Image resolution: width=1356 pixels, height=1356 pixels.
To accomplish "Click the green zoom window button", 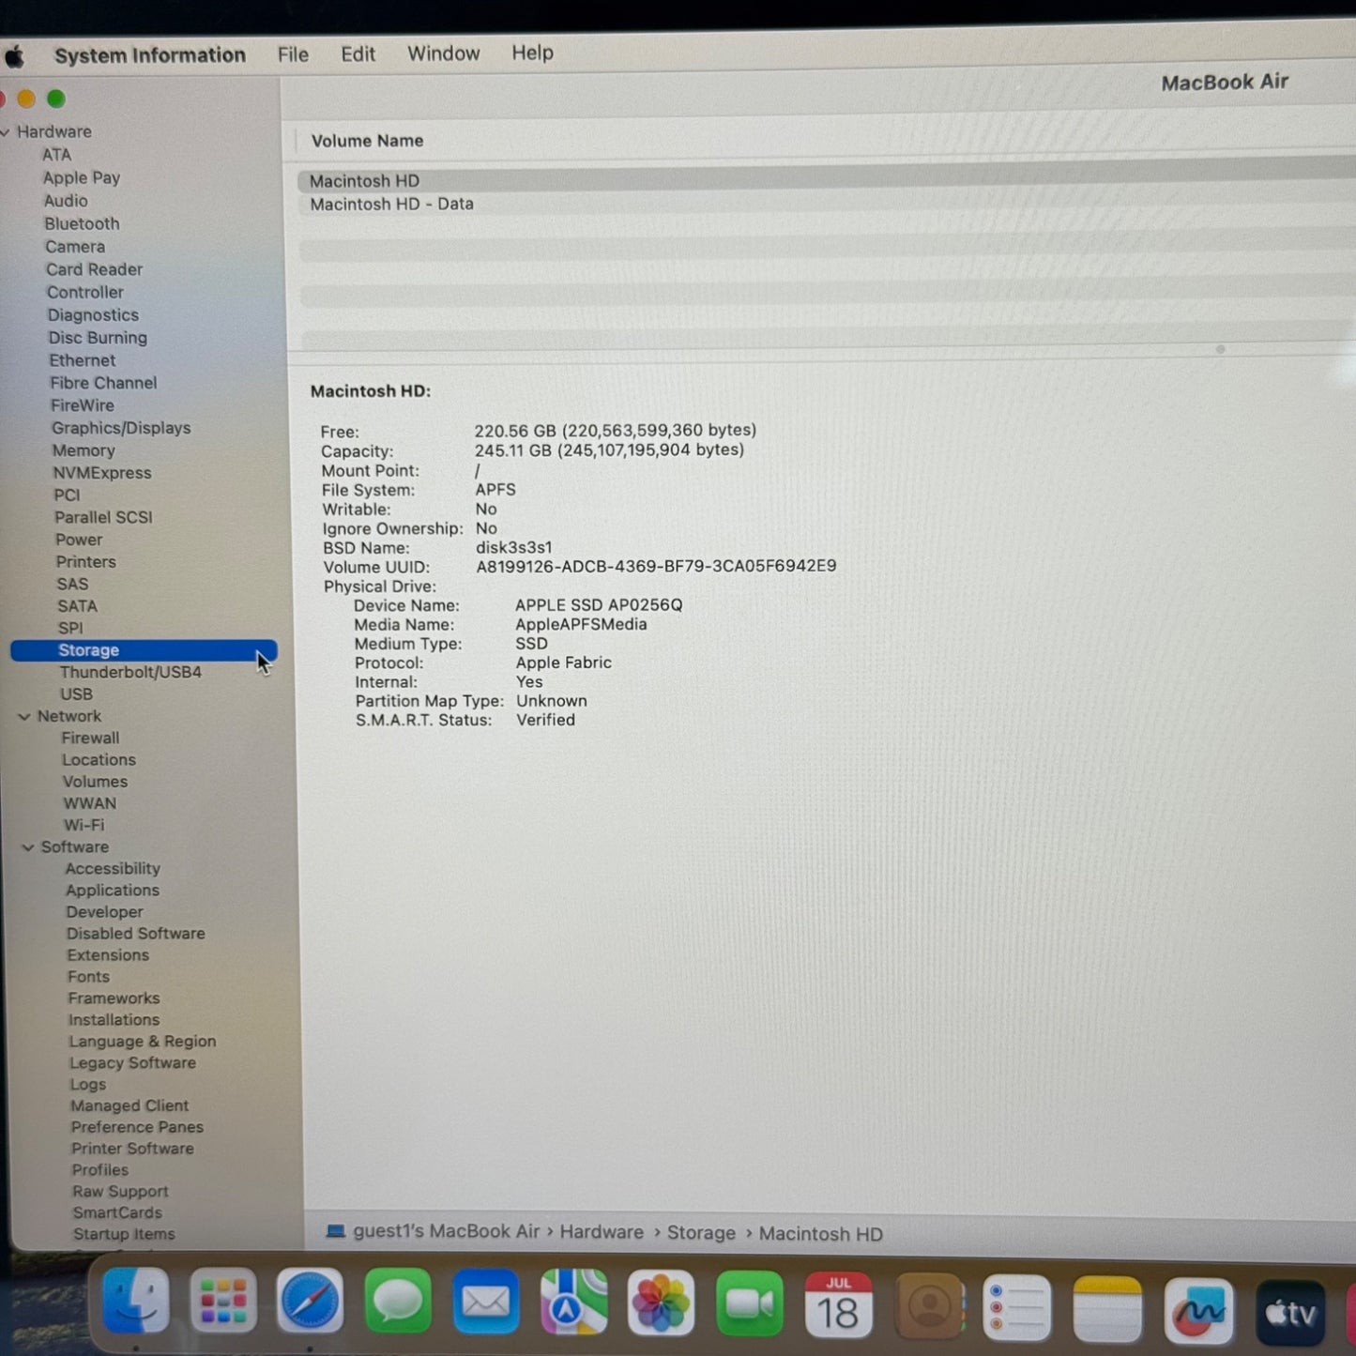I will click(x=56, y=99).
